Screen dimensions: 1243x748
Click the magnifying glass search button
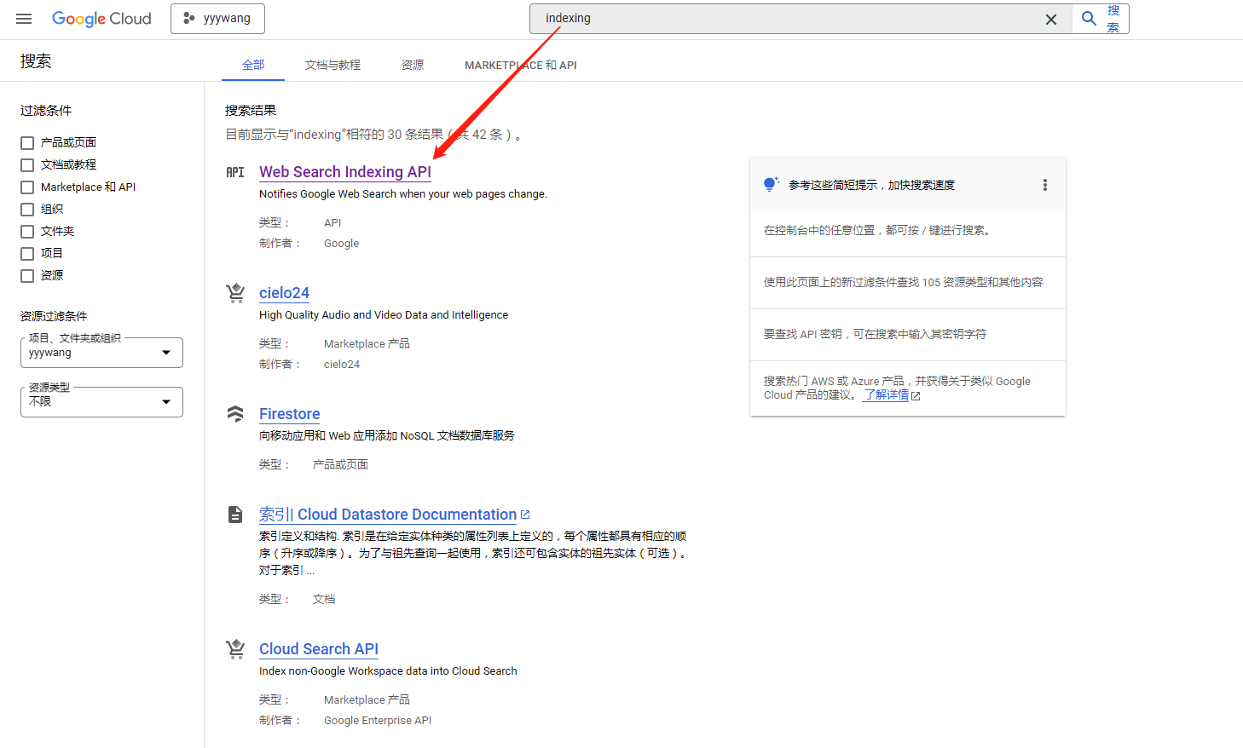[x=1089, y=19]
